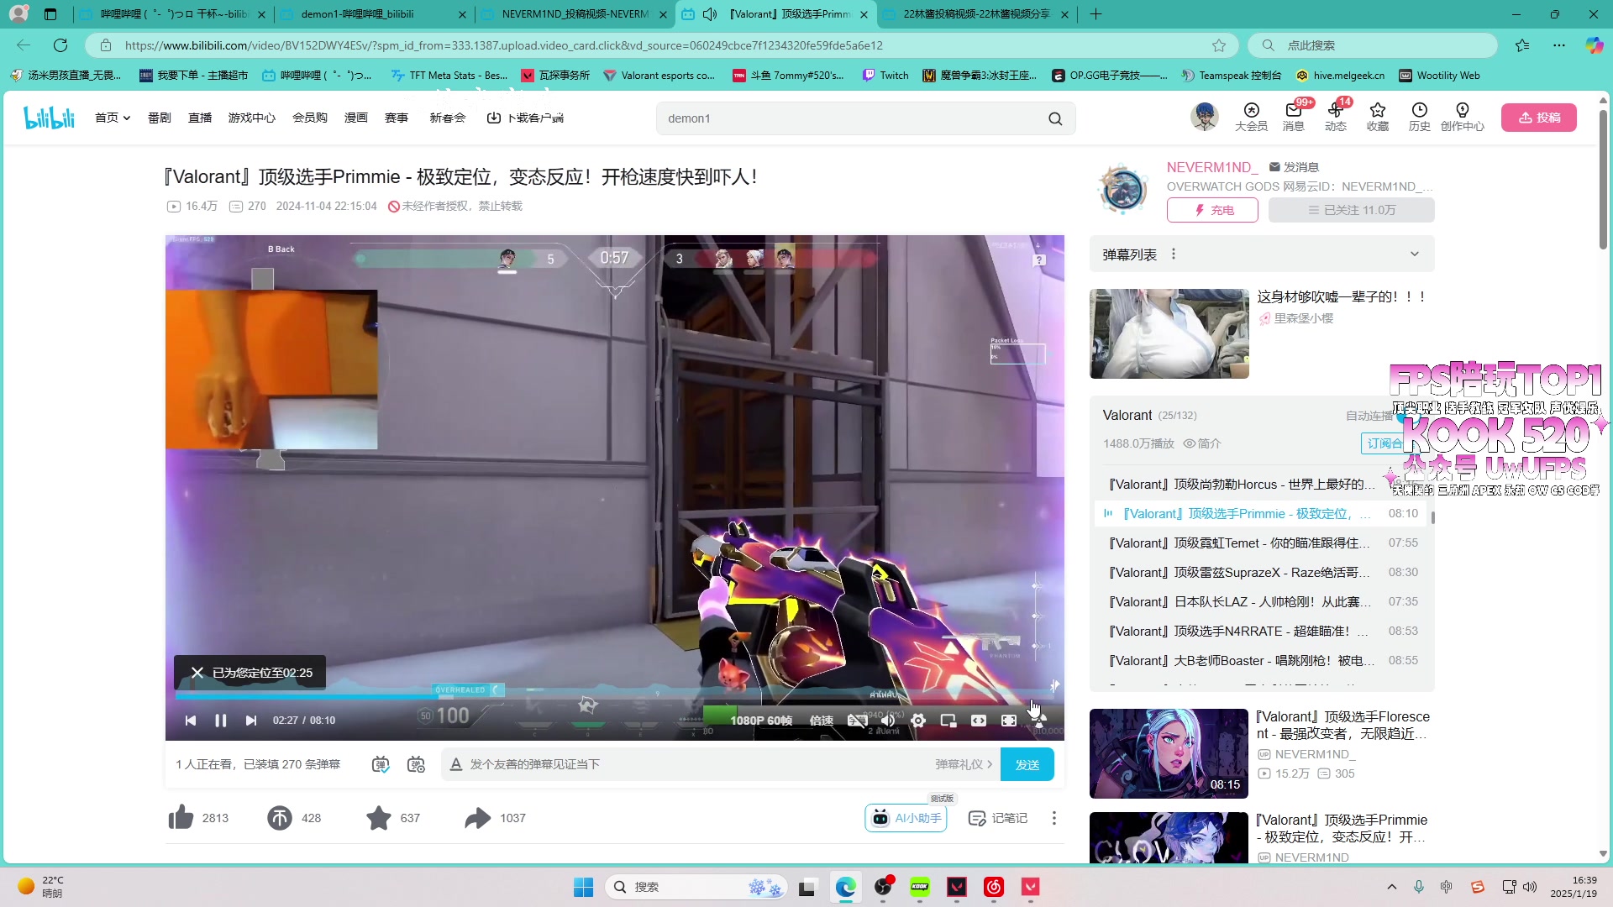Open NEVERM1ND_ uploader profile name

click(x=1212, y=167)
